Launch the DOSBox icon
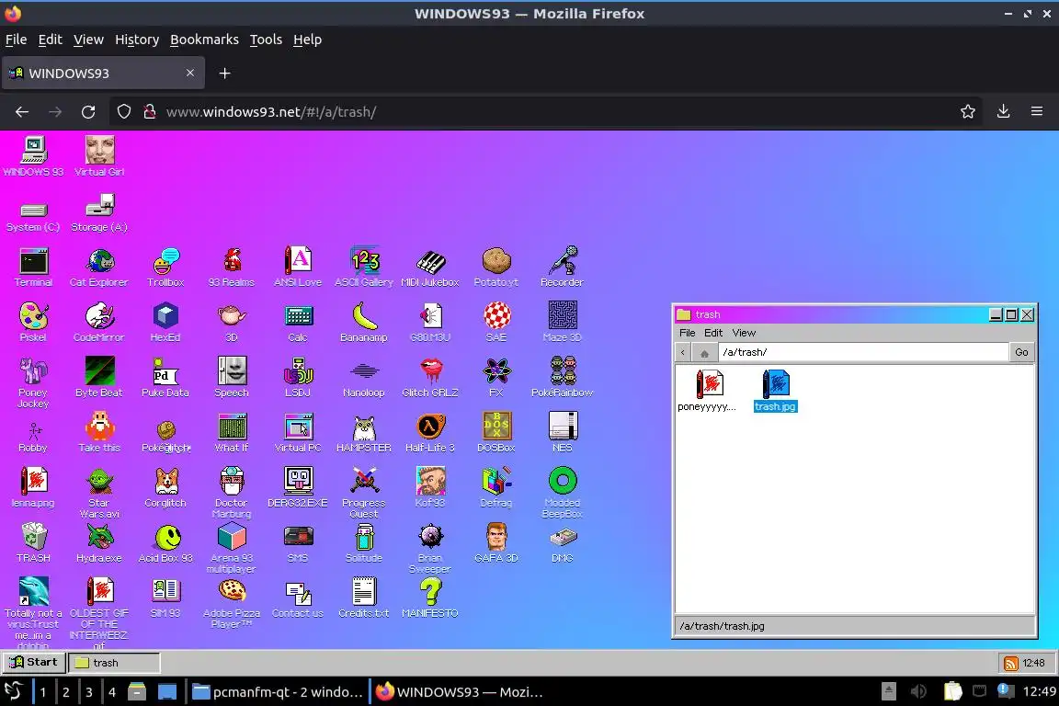The image size is (1059, 706). (496, 433)
